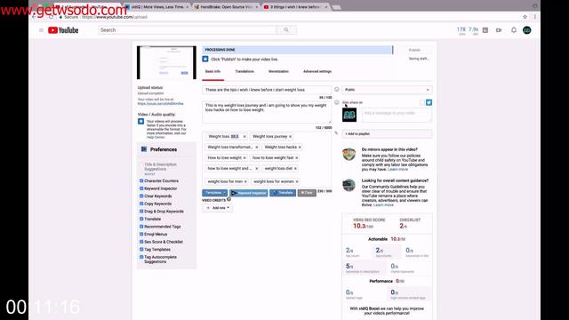569x320 pixels.
Task: Toggle Recommended Tags checkbox
Action: click(x=141, y=227)
